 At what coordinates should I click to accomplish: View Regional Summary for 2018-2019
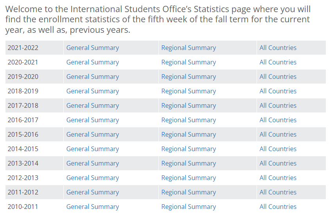pyautogui.click(x=188, y=91)
